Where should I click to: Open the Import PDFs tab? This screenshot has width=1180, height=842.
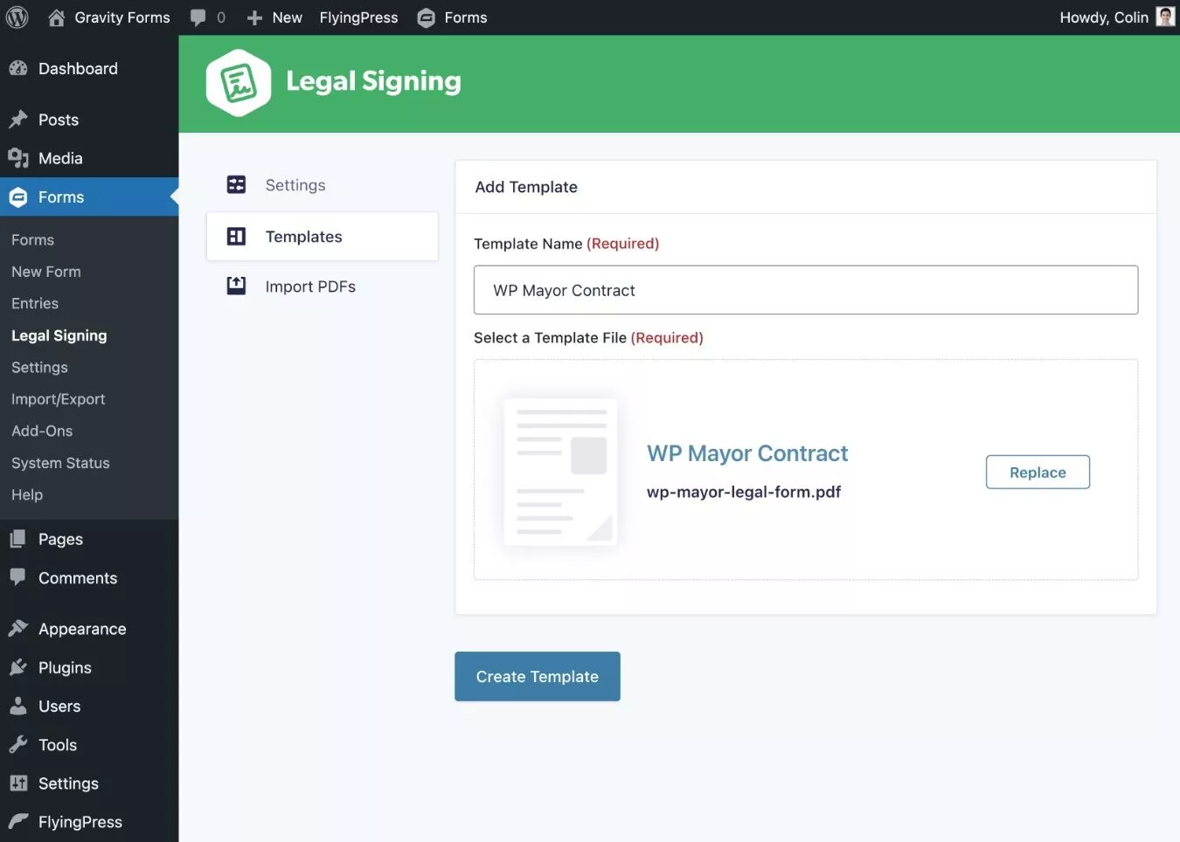323,286
